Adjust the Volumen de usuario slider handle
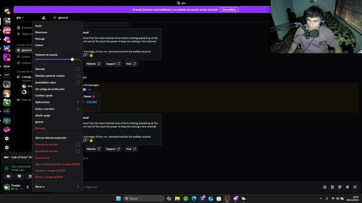Screen dimensions: 362x203 (x=72, y=59)
